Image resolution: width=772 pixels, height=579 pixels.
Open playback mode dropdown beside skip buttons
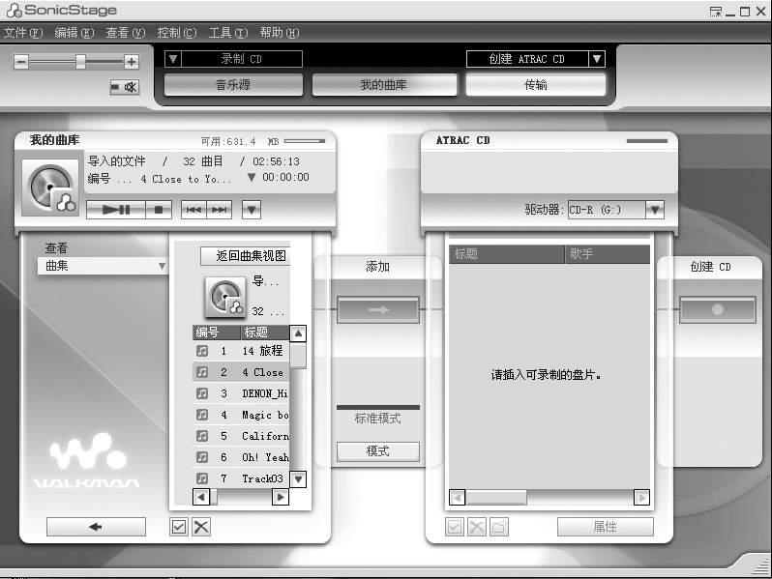point(252,210)
